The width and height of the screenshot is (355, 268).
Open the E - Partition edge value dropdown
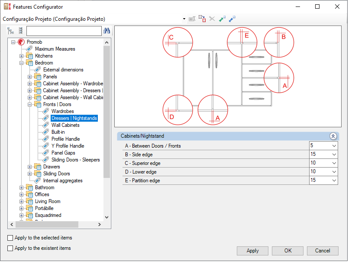click(x=334, y=181)
